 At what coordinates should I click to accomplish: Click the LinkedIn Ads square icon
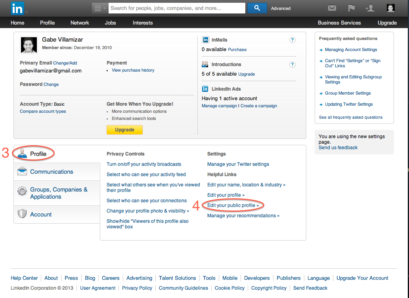click(x=206, y=89)
